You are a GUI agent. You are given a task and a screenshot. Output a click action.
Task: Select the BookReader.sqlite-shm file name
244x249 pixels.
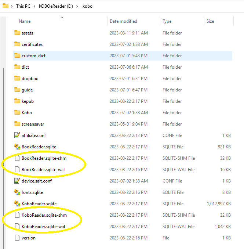tap(44, 158)
